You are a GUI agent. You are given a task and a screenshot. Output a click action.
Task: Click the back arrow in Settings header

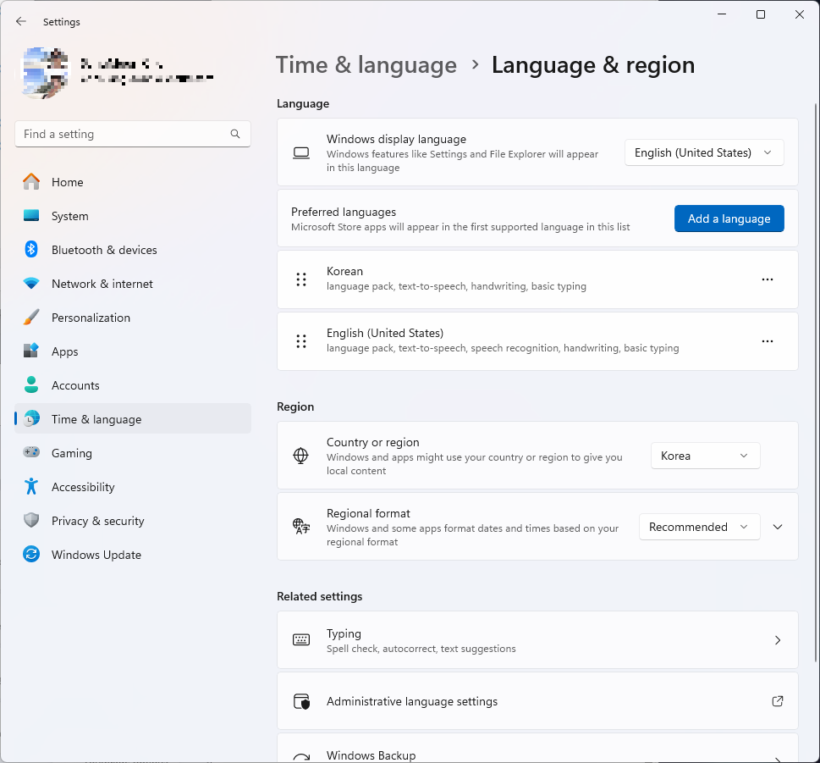[21, 21]
